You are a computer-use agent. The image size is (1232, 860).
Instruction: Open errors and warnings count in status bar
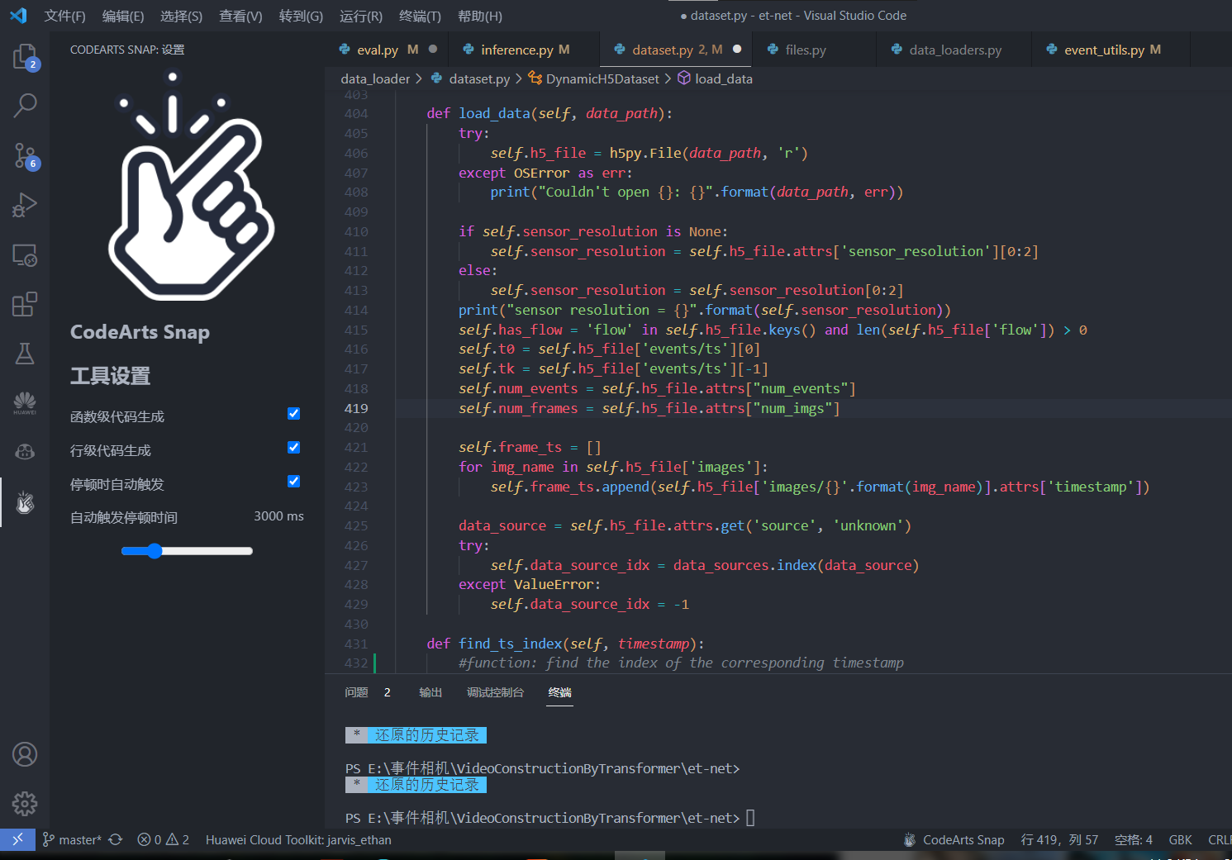pyautogui.click(x=164, y=839)
